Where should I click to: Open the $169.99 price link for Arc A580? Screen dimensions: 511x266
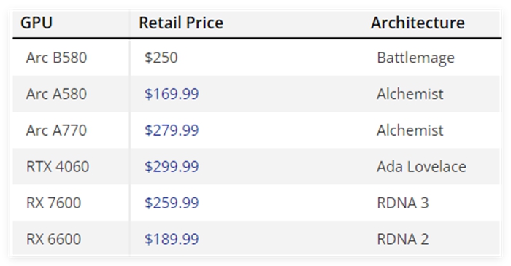point(172,94)
